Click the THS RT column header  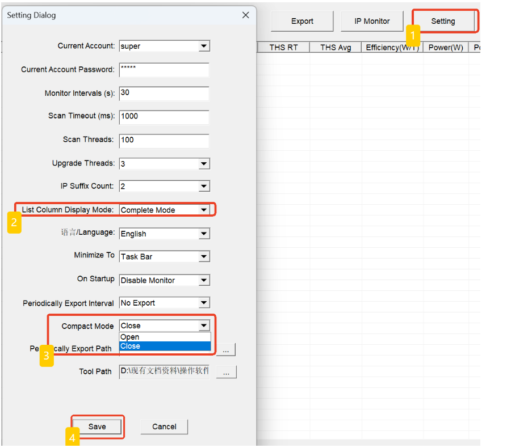283,48
